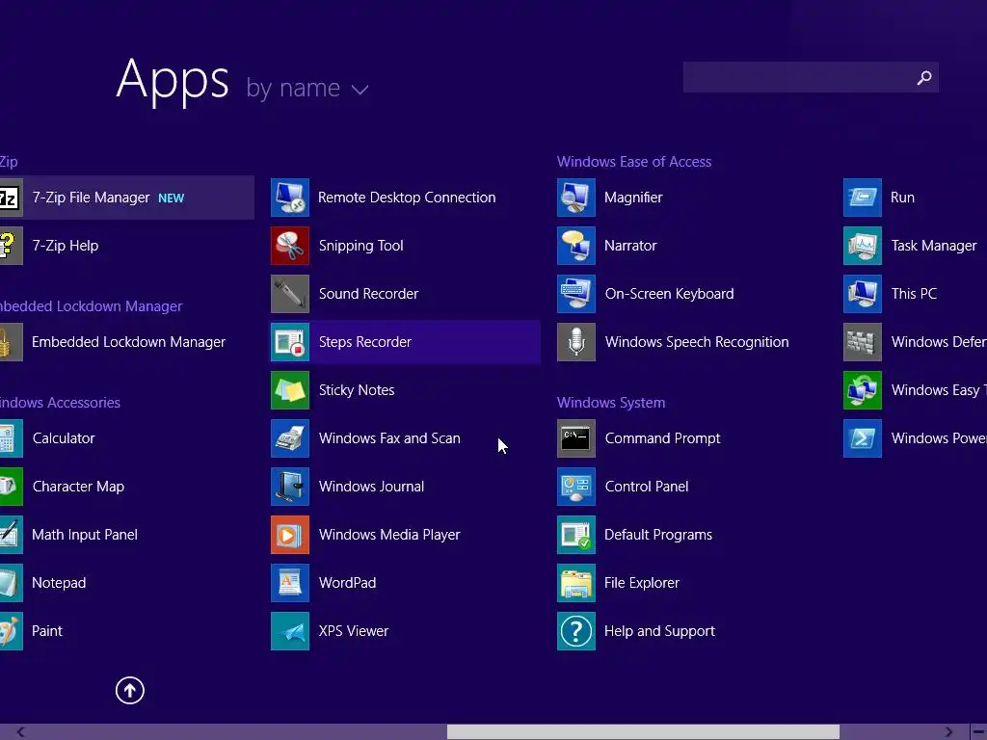Launch the WordPad icon

289,583
